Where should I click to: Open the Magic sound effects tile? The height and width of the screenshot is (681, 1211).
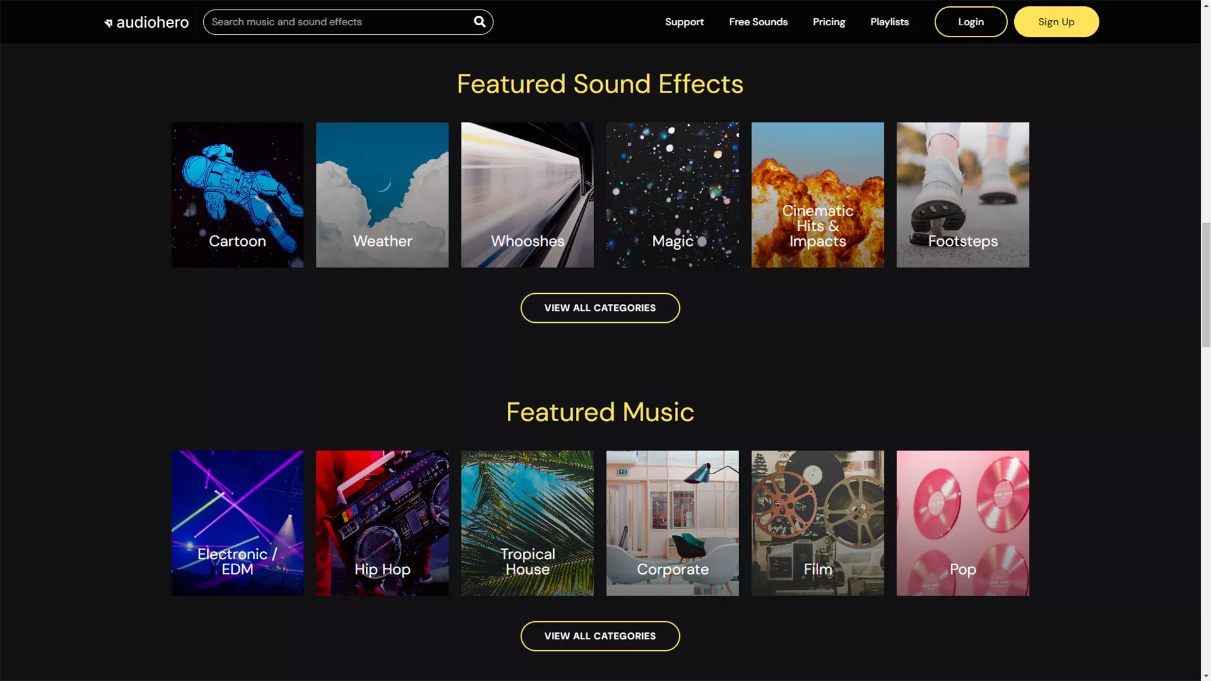(x=672, y=195)
